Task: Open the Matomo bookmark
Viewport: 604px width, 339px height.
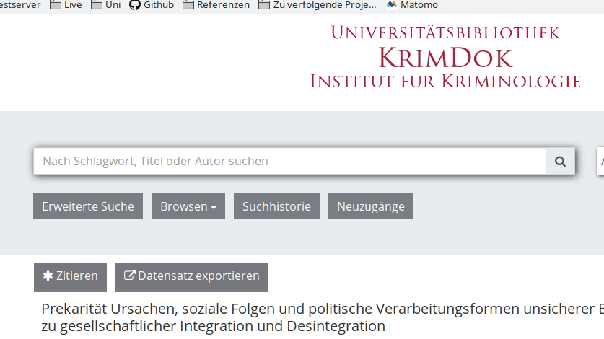Action: [413, 5]
